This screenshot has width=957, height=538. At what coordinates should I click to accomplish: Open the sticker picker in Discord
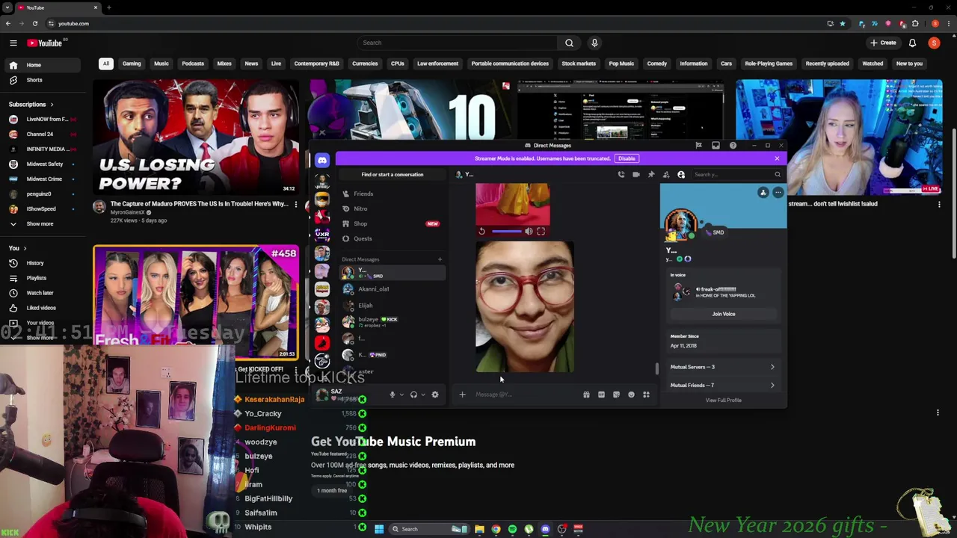[x=616, y=395]
